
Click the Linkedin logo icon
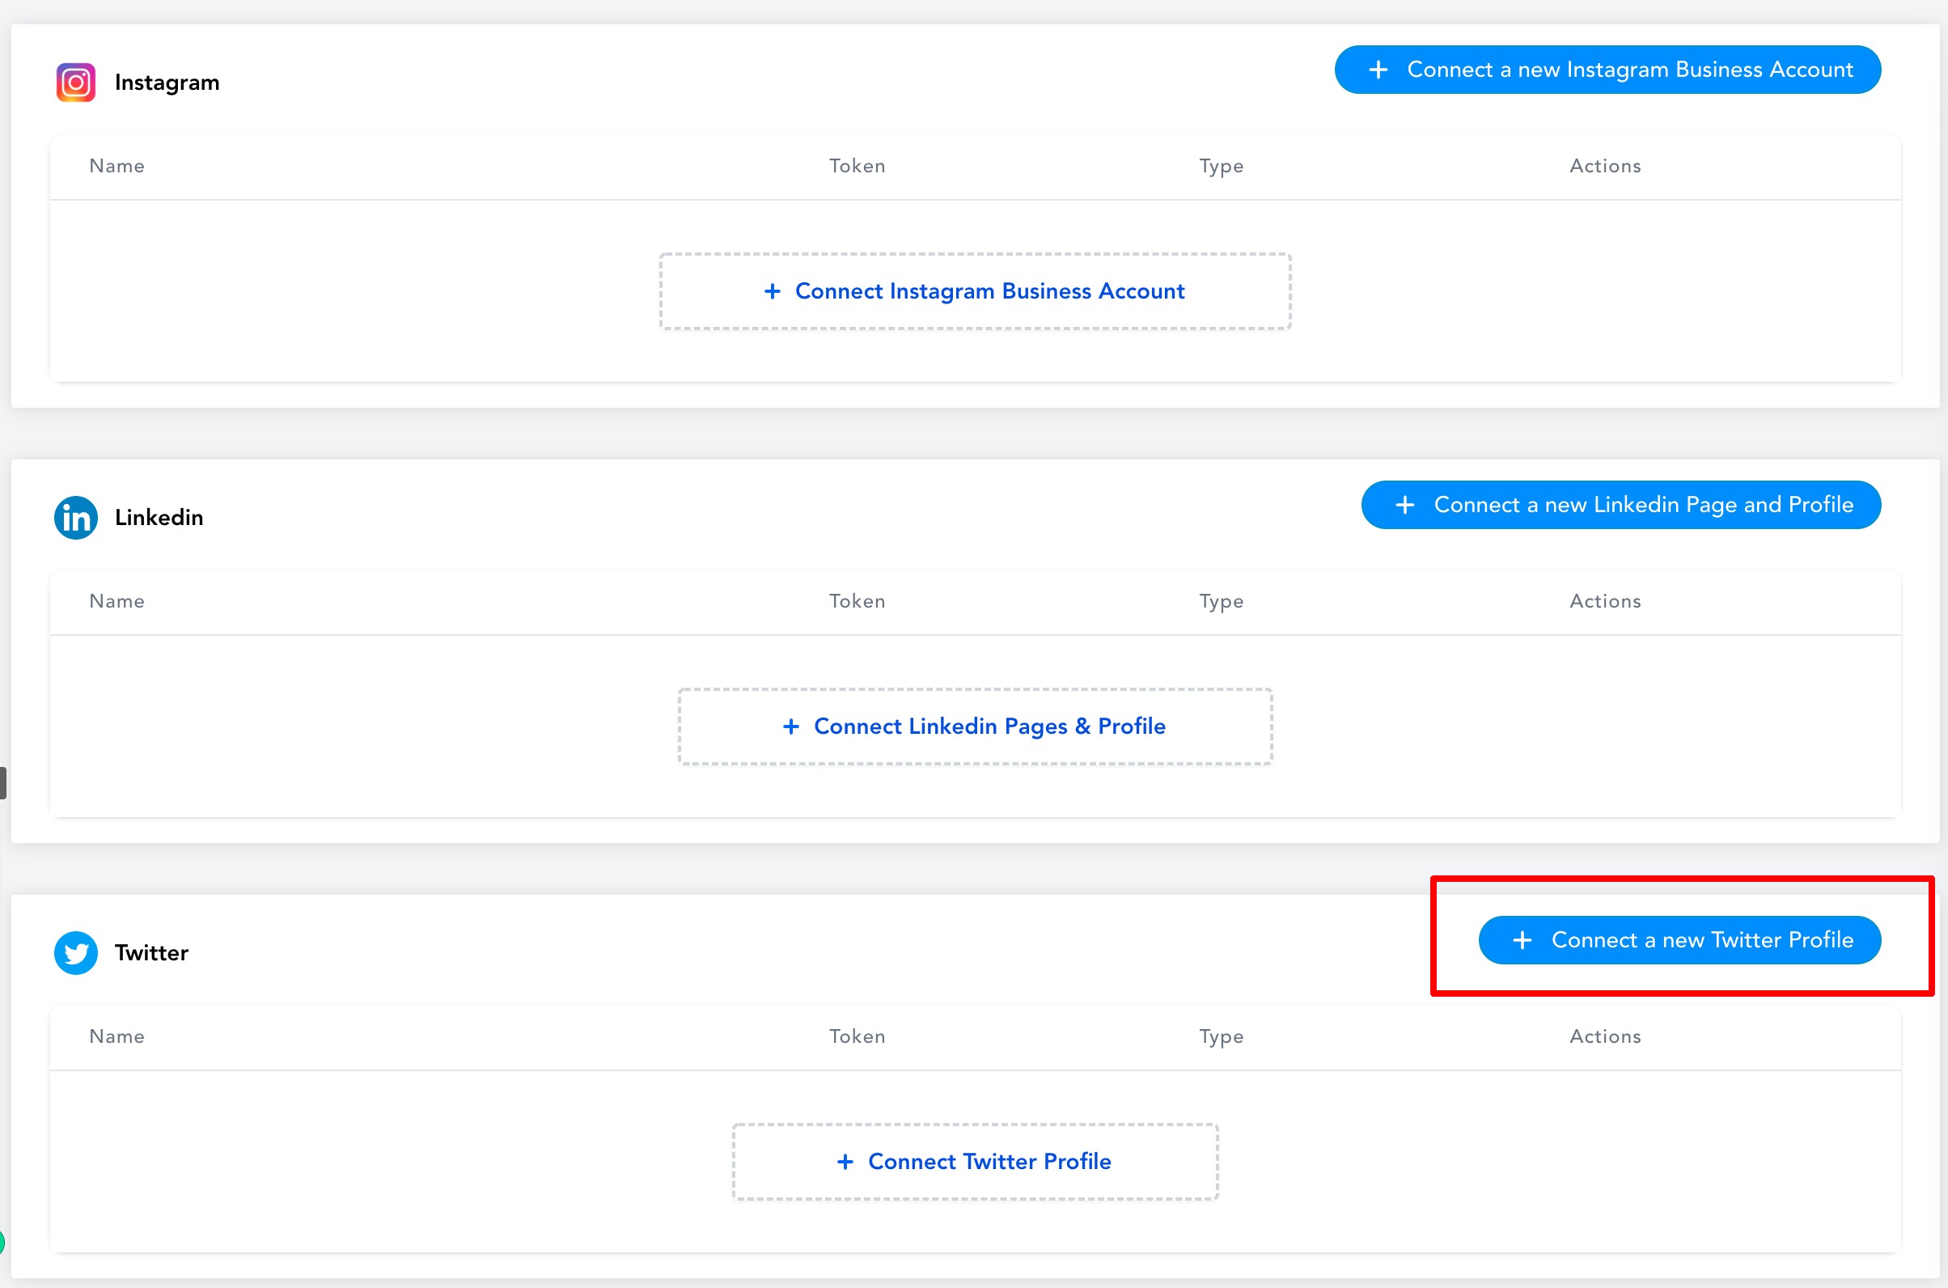click(75, 518)
